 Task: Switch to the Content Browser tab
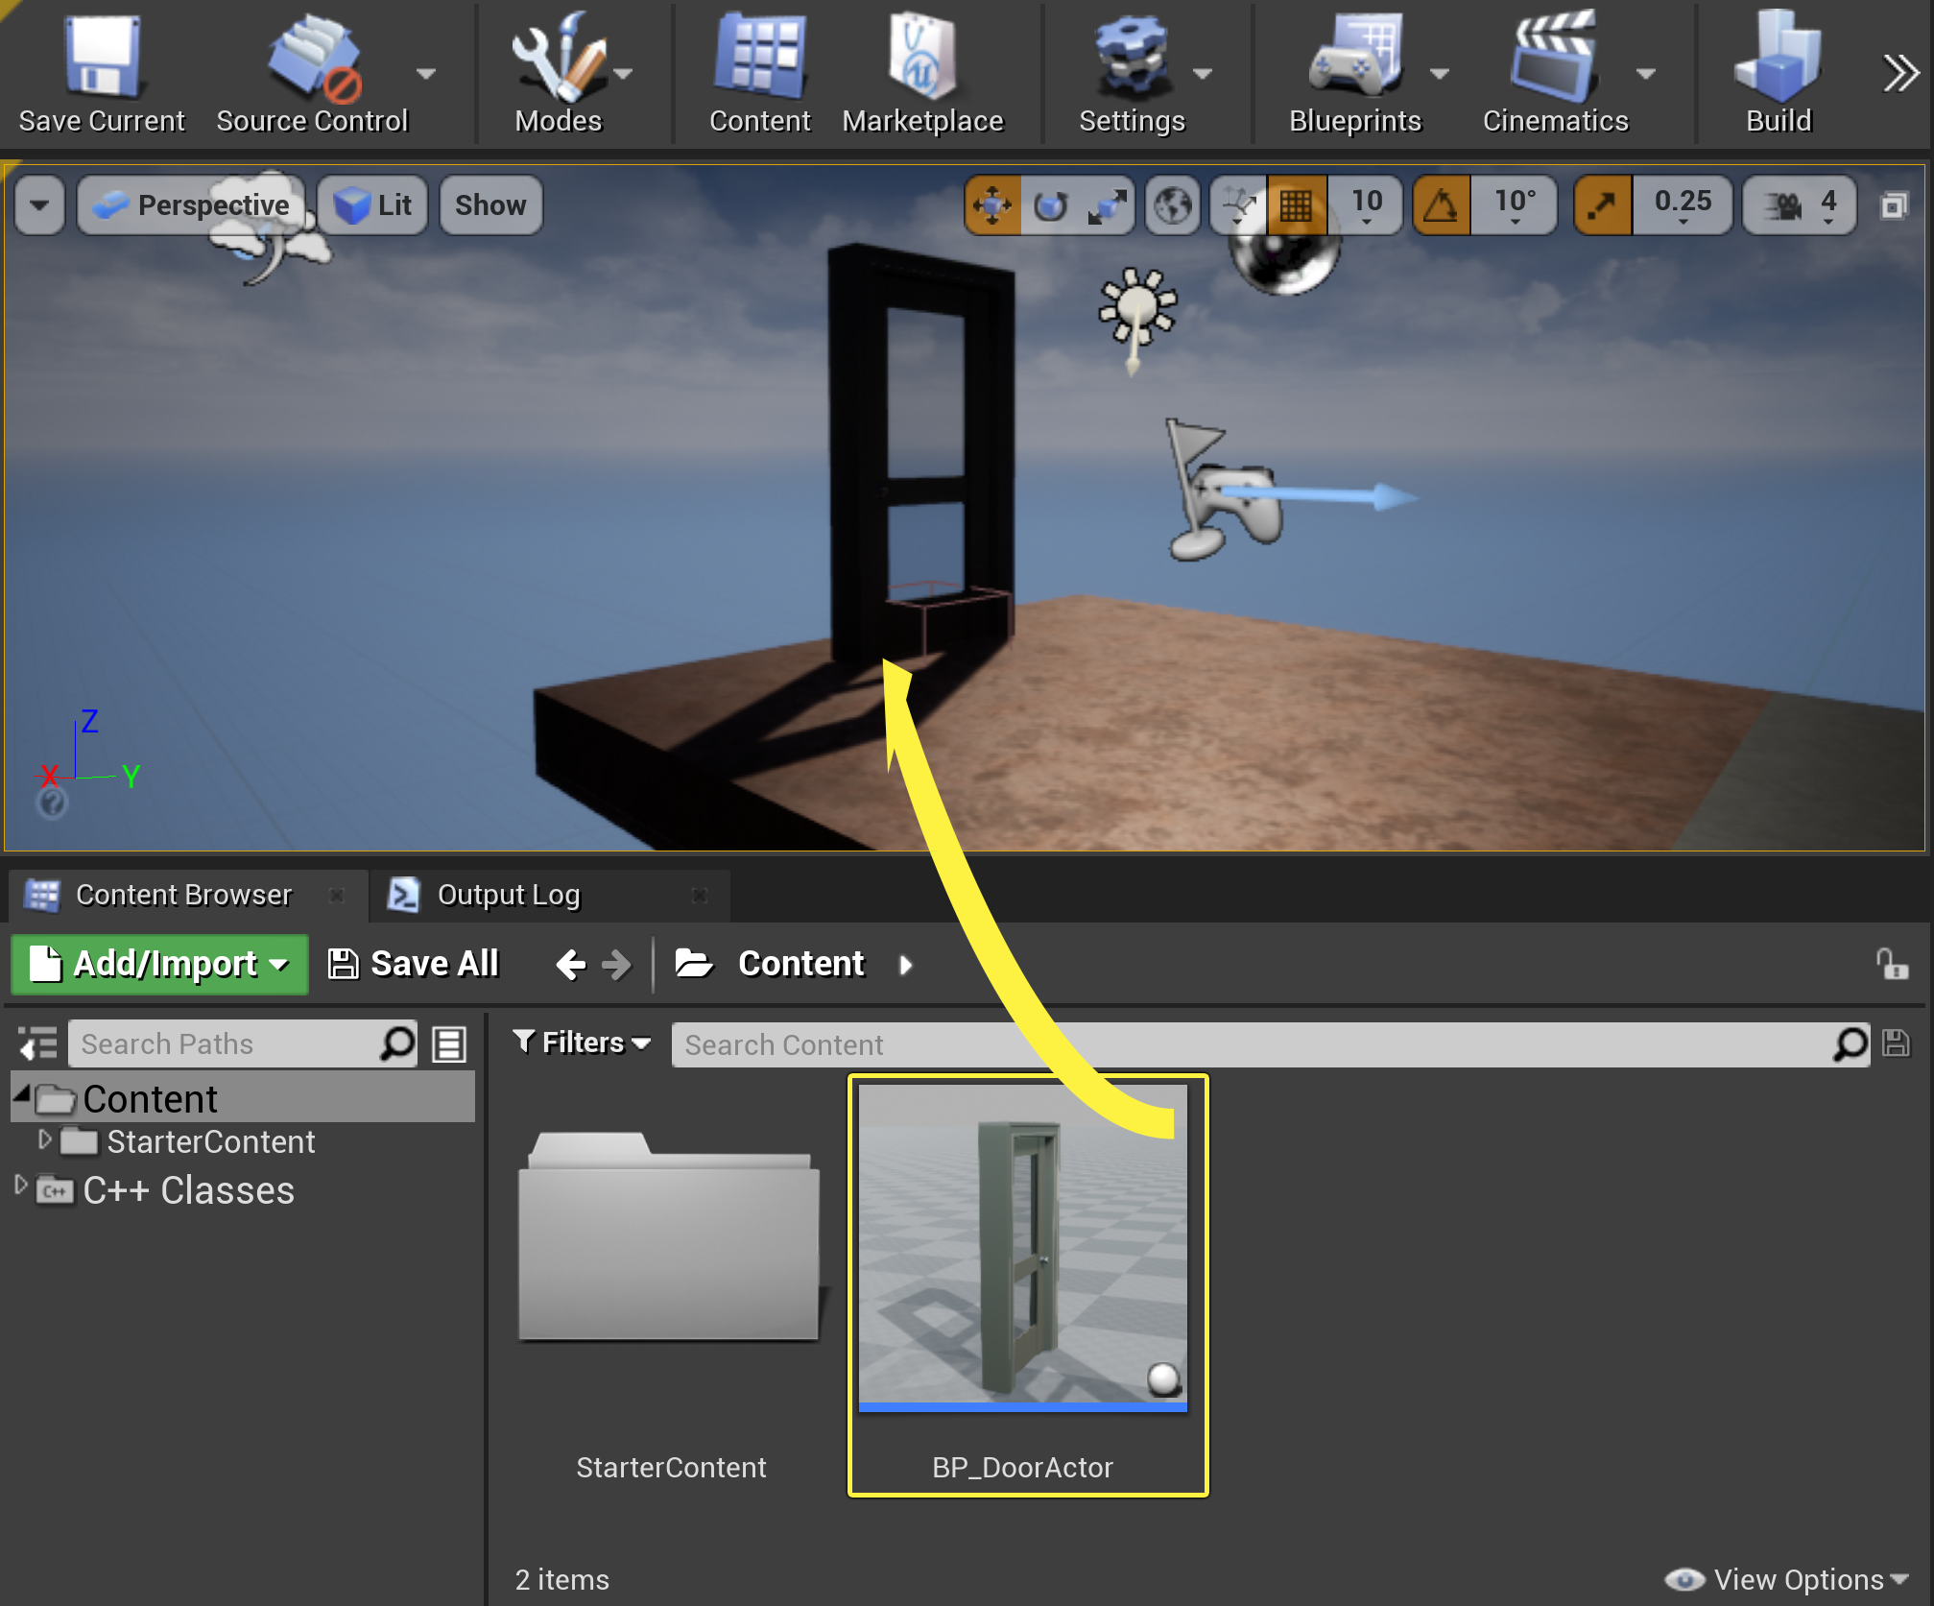coord(182,895)
